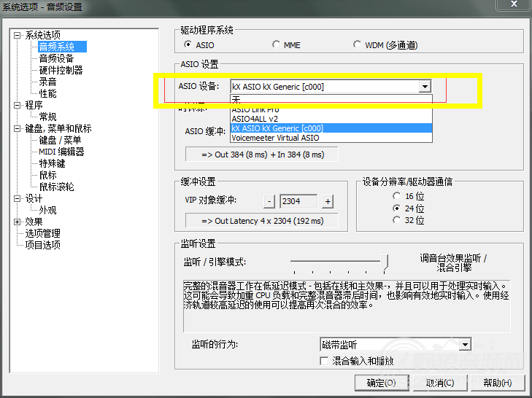Open the 监听的行为 dropdown arrow
Image resolution: width=532 pixels, height=398 pixels.
[x=465, y=345]
